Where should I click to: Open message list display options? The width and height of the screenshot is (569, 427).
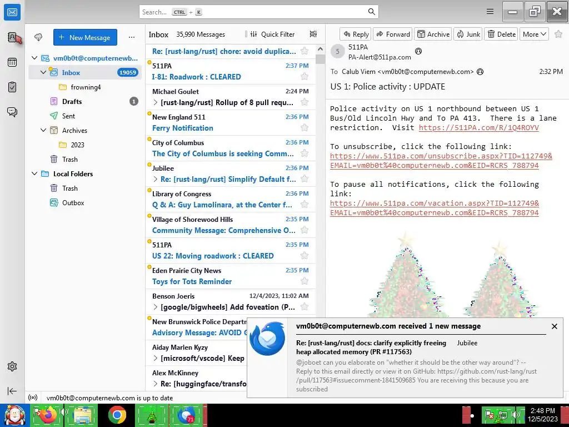[313, 34]
